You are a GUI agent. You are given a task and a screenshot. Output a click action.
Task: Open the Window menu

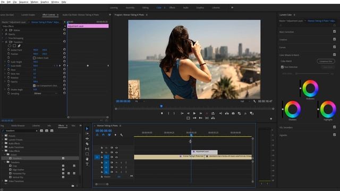(x=55, y=2)
